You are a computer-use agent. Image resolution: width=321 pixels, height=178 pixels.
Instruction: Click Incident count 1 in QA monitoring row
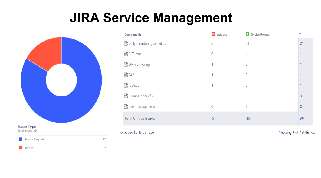coord(212,65)
